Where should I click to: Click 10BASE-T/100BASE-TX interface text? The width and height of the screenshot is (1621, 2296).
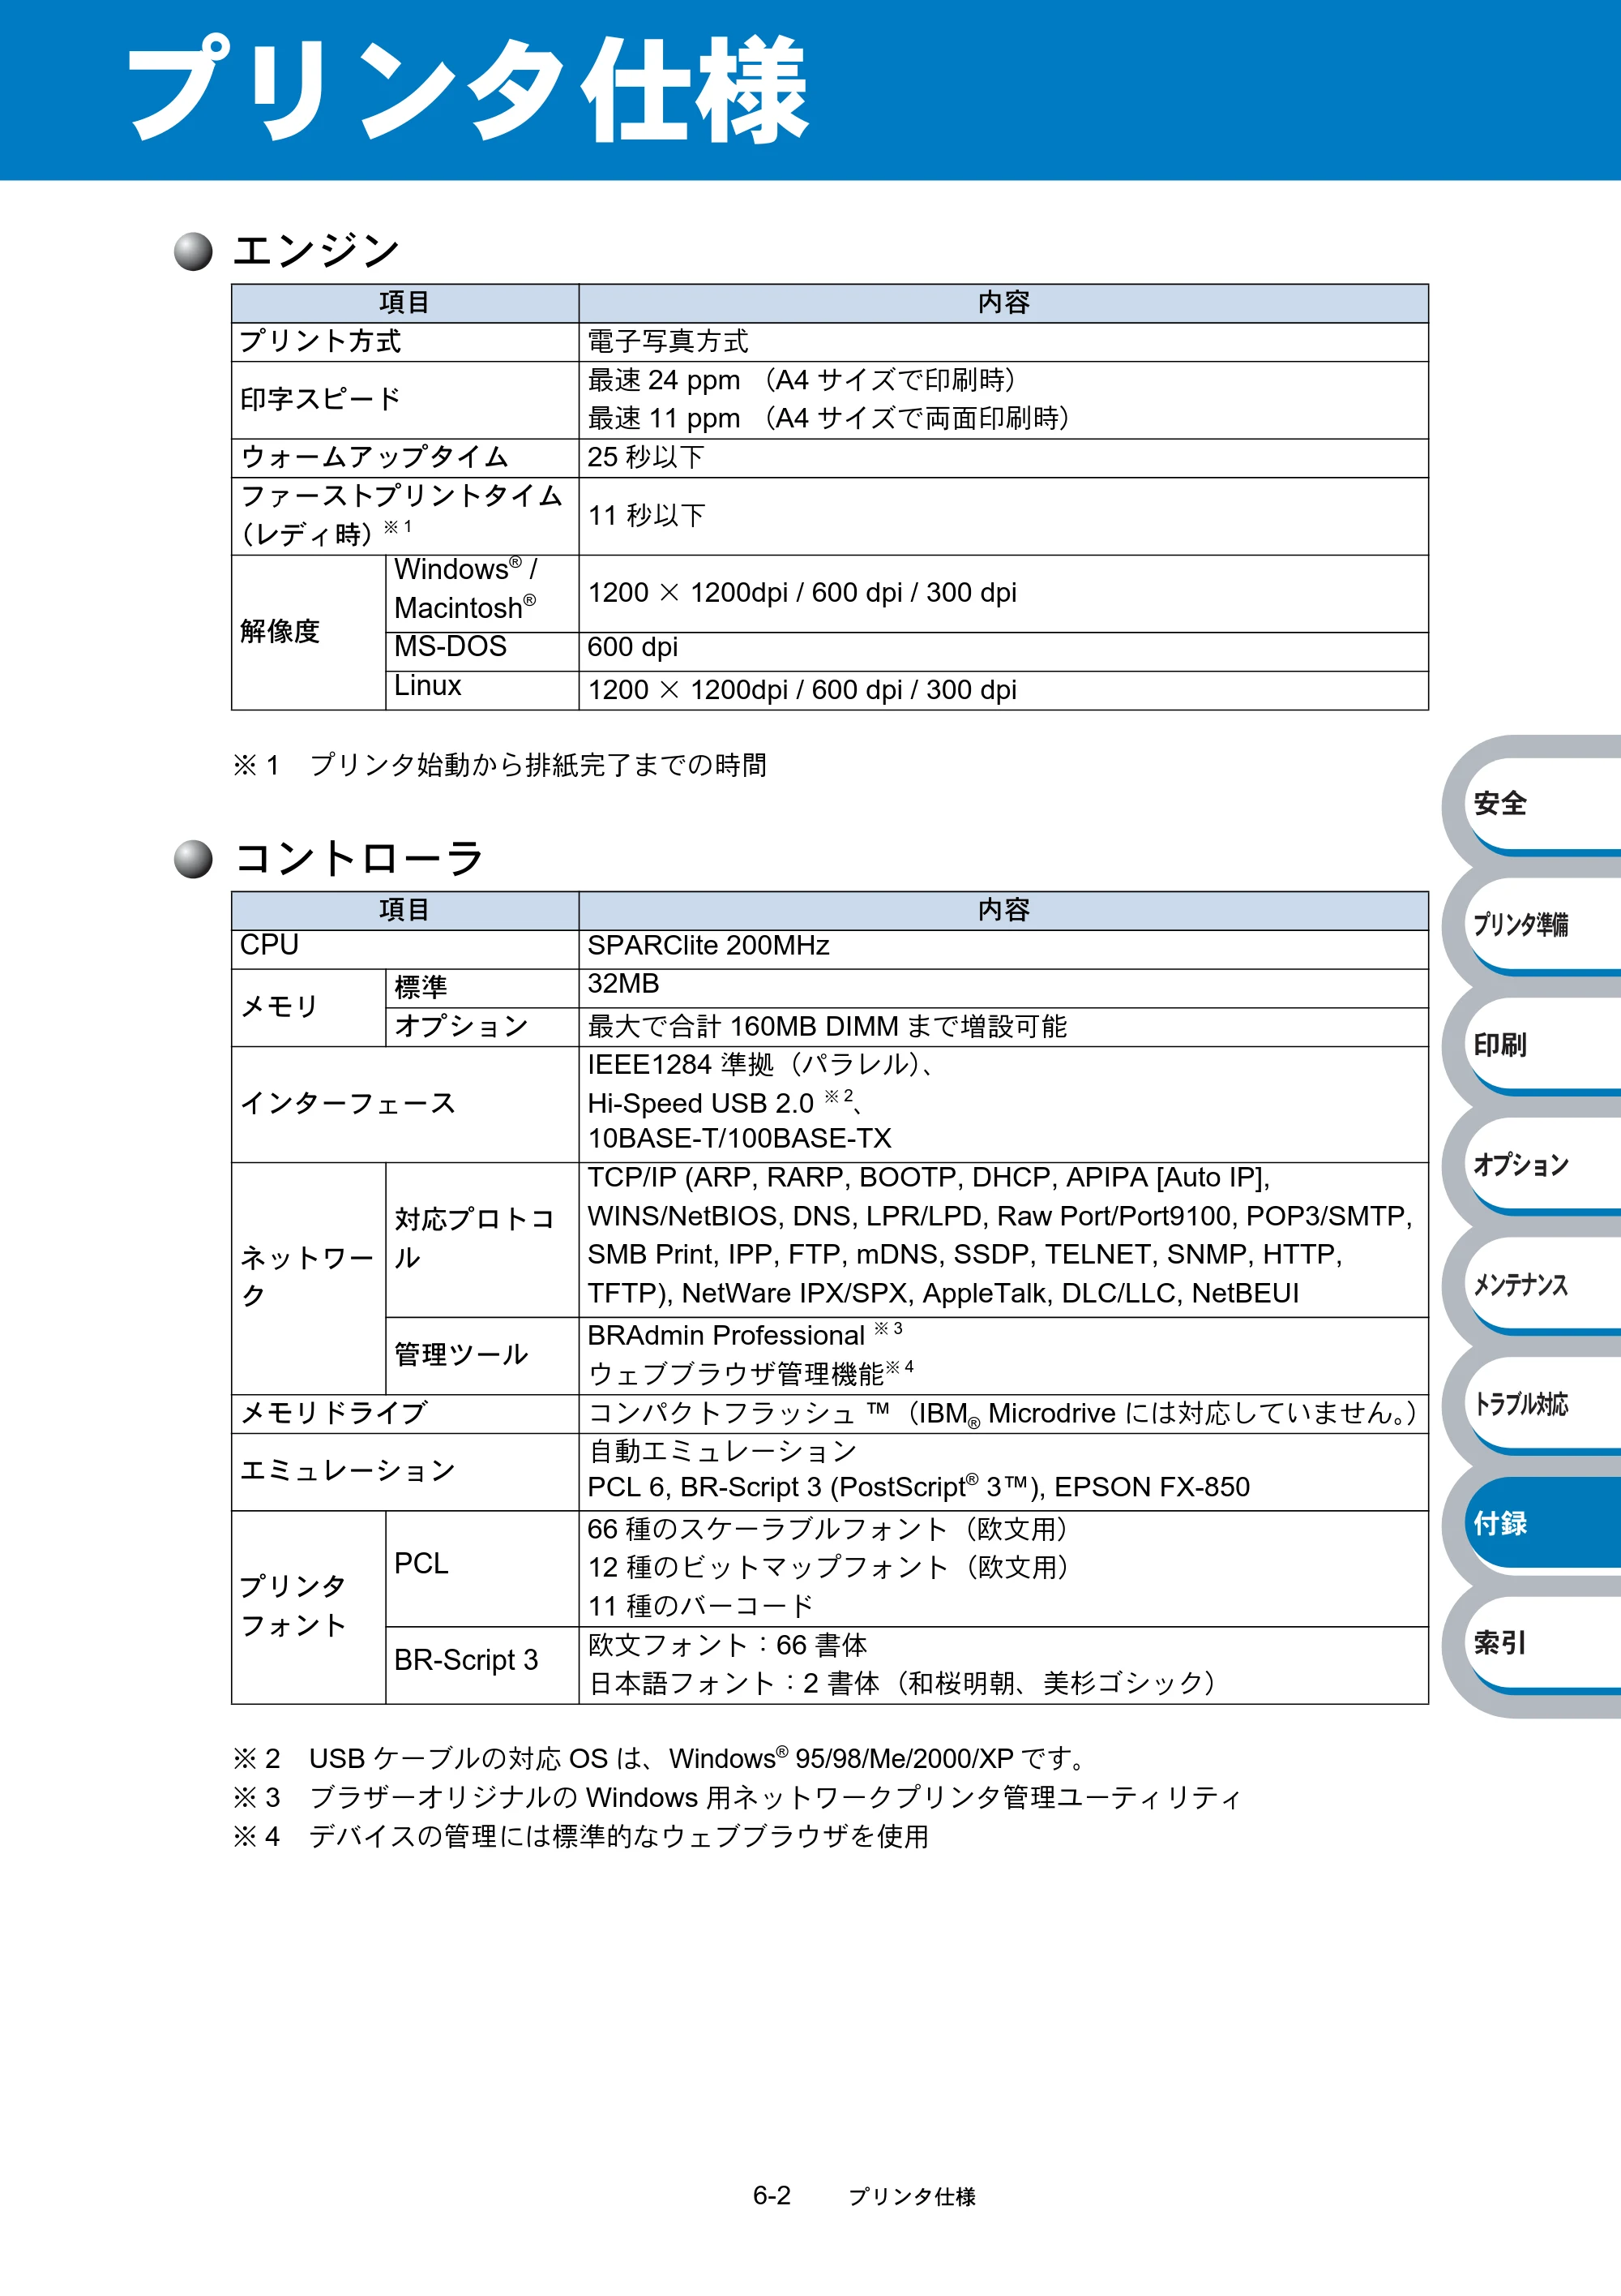pos(739,1139)
